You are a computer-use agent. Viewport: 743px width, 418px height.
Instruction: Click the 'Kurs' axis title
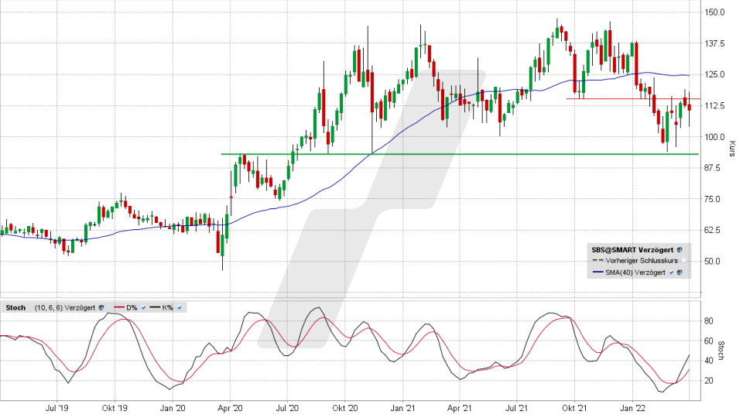point(732,149)
